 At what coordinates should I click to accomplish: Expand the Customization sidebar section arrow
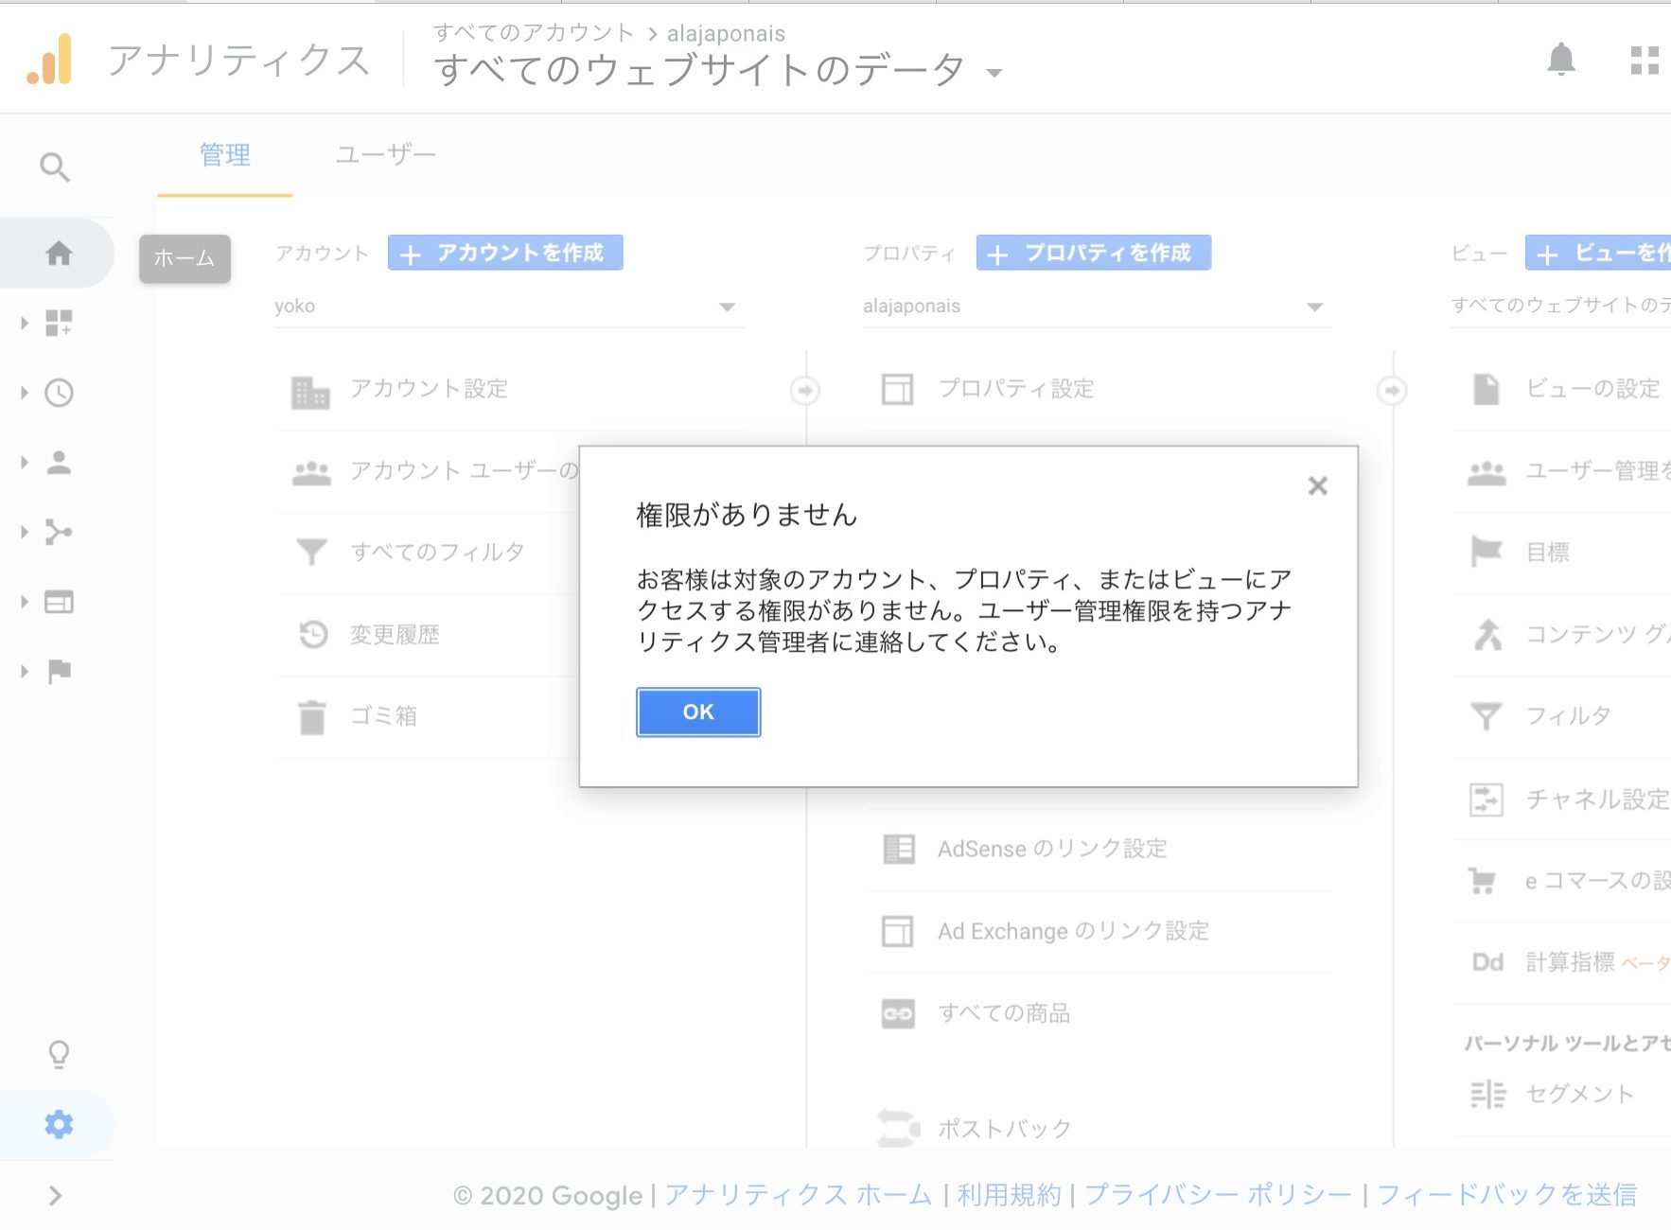(x=25, y=323)
